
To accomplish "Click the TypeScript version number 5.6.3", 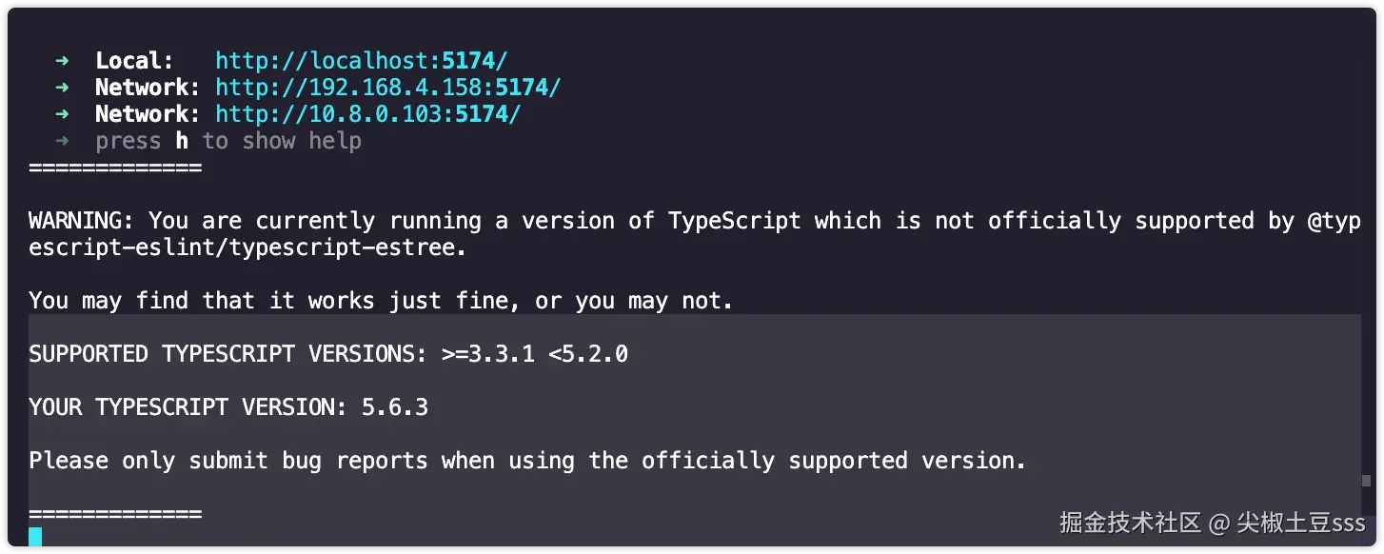I will [x=395, y=407].
